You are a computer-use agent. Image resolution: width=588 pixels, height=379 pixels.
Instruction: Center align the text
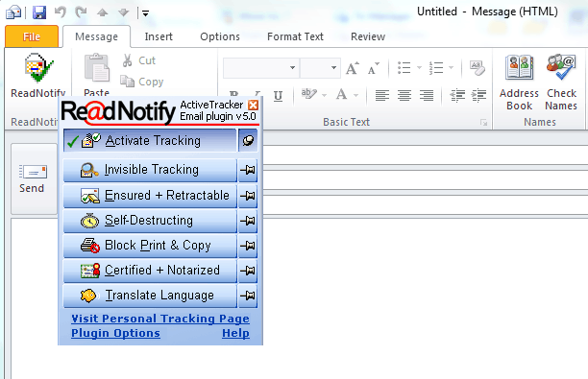[x=404, y=96]
